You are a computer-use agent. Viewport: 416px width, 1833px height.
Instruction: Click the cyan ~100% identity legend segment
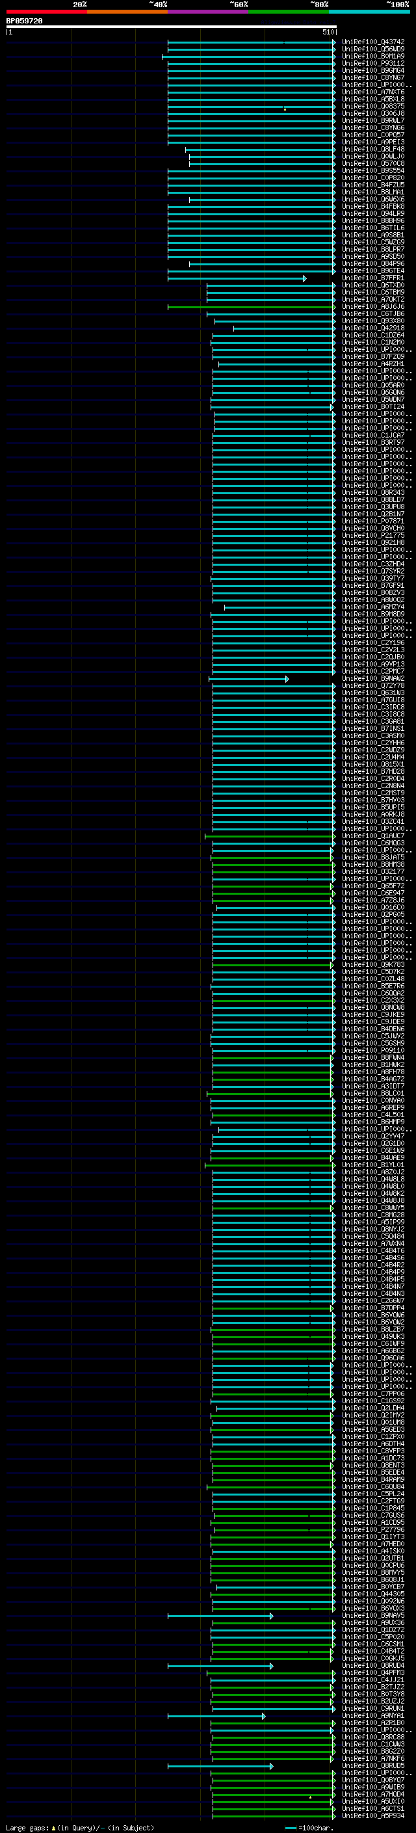369,12
